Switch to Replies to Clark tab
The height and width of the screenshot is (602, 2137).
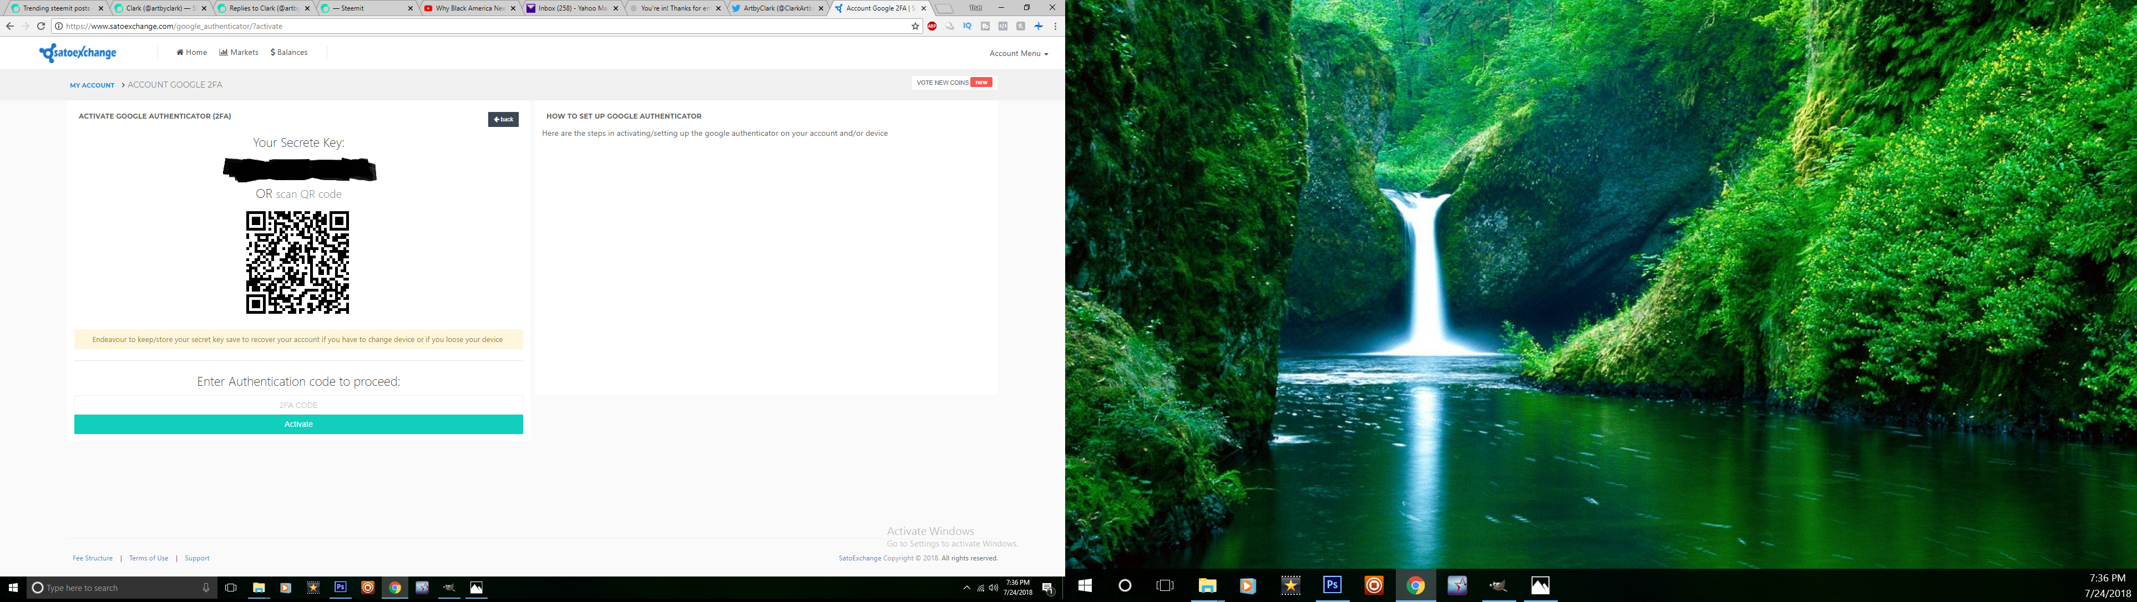click(264, 8)
